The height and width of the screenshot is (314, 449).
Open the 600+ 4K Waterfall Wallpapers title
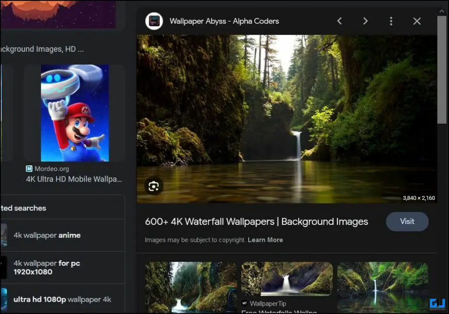[257, 222]
